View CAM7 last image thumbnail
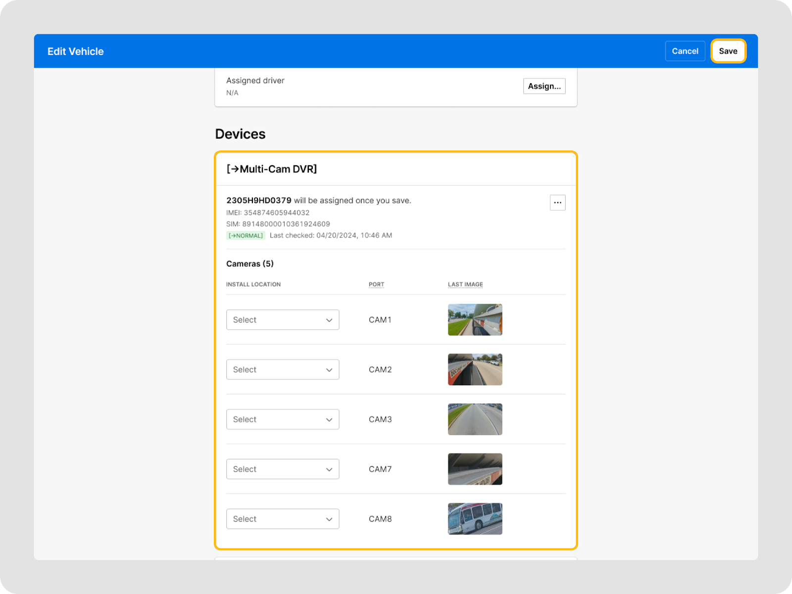Image resolution: width=792 pixels, height=594 pixels. (x=475, y=469)
